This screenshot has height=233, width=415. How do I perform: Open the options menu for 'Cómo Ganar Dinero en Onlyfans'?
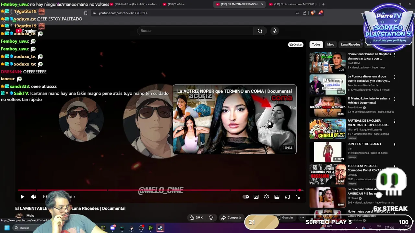point(395,55)
